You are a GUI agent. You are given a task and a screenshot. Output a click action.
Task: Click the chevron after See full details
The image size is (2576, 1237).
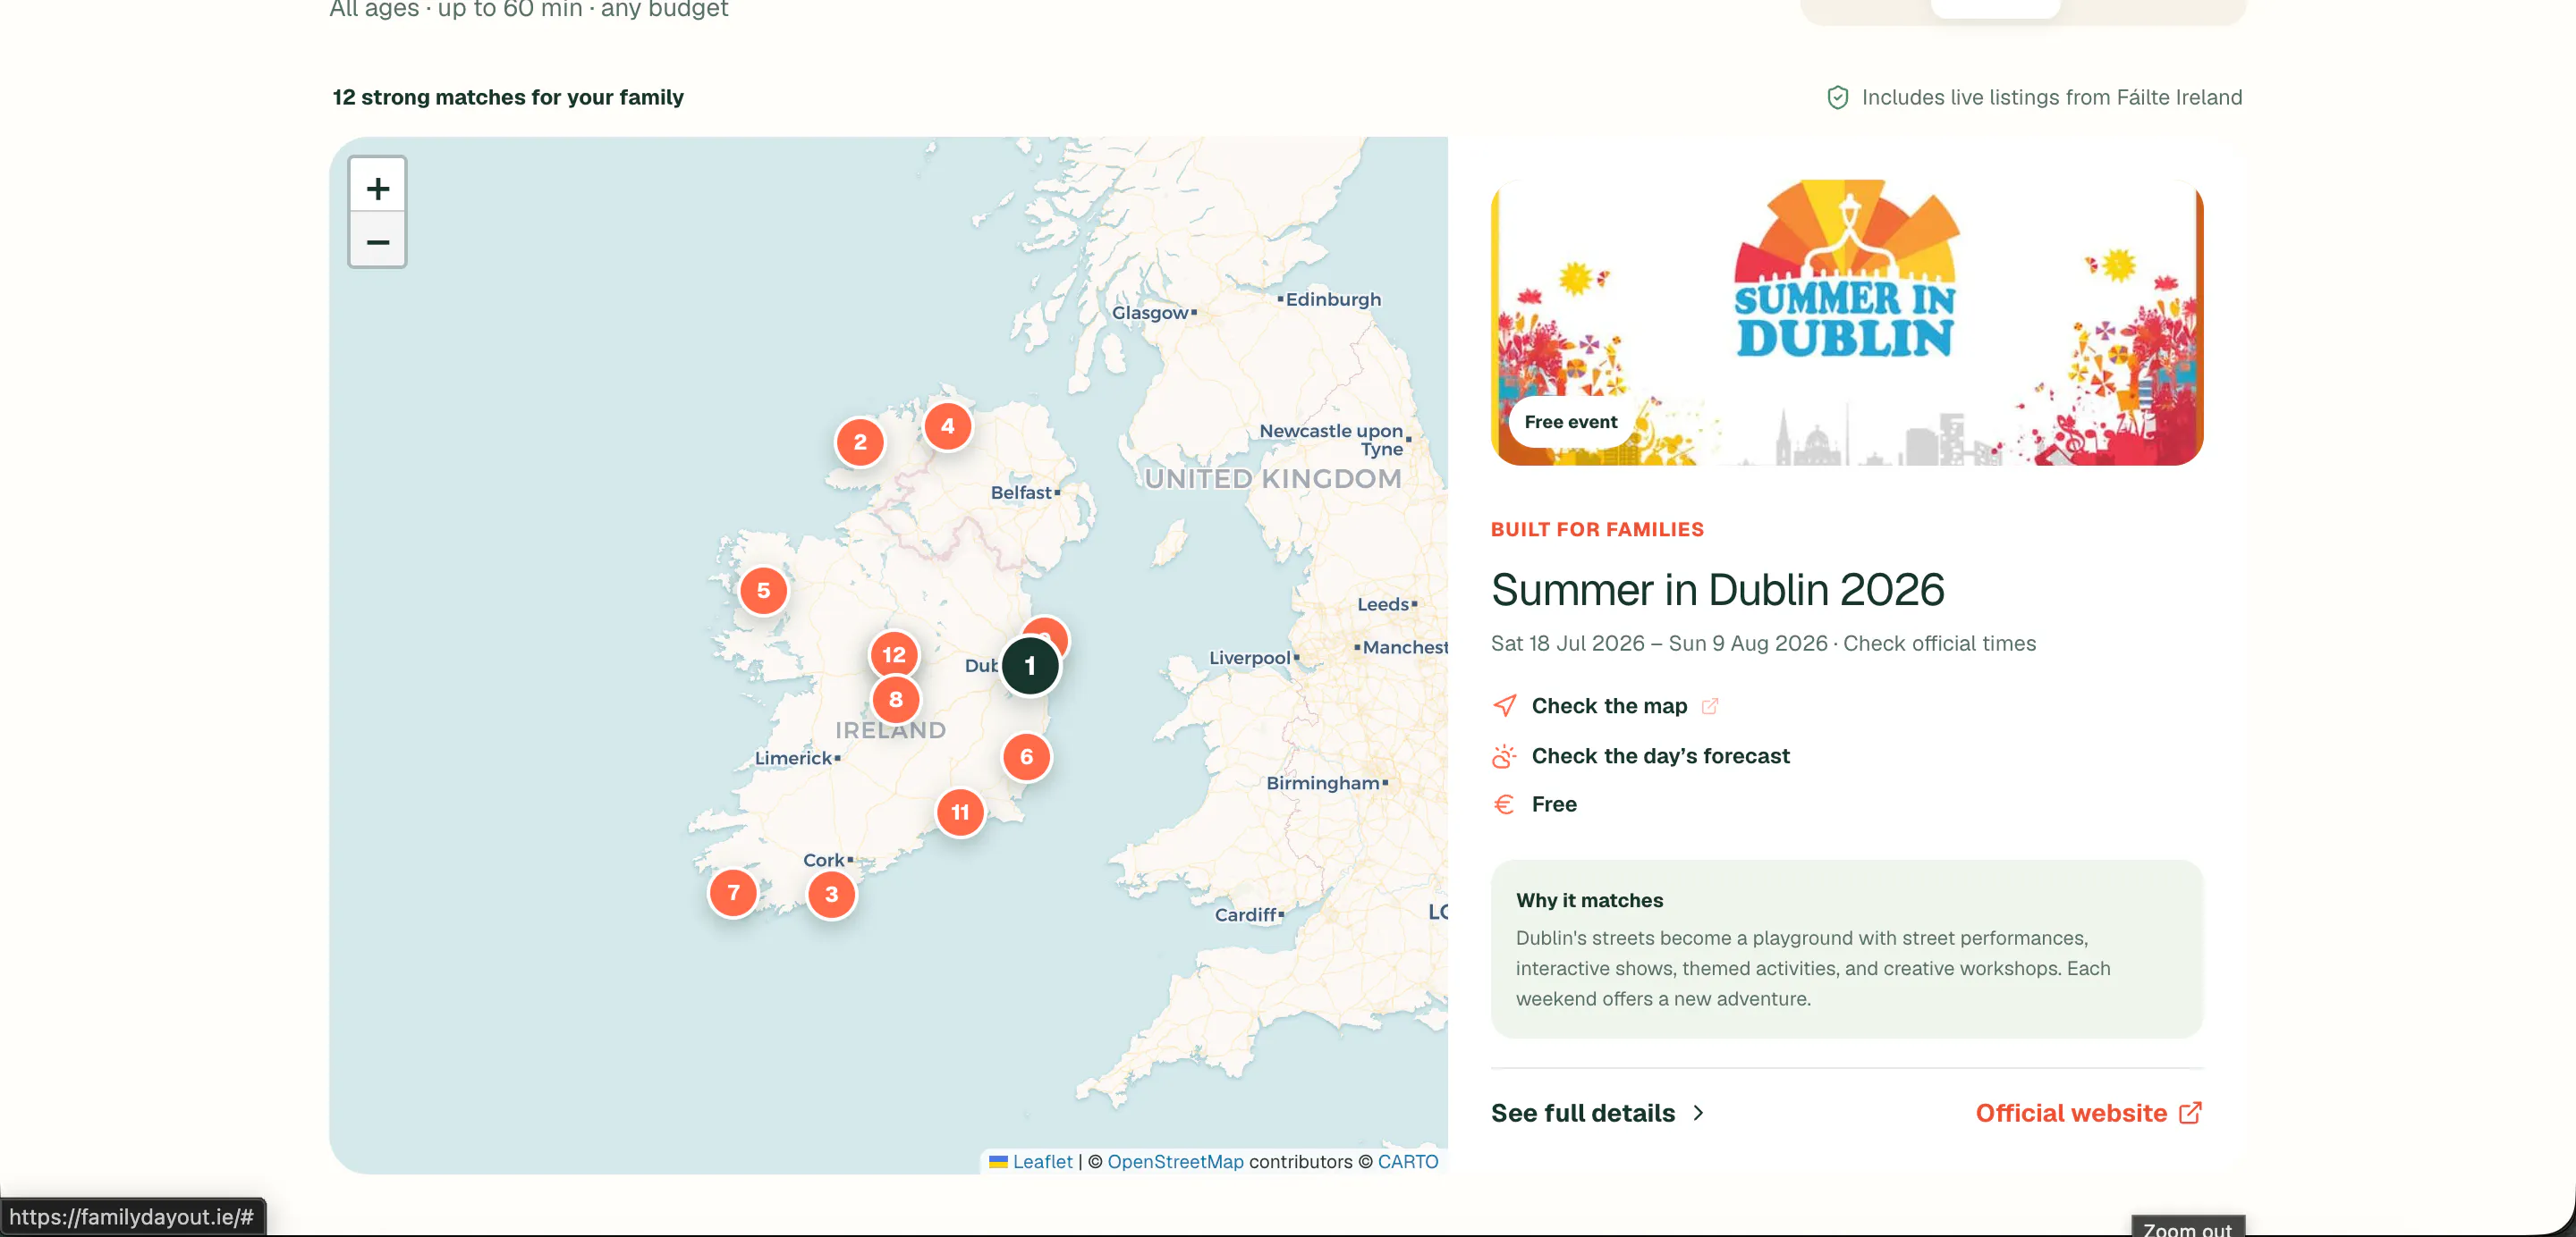pos(1698,1113)
